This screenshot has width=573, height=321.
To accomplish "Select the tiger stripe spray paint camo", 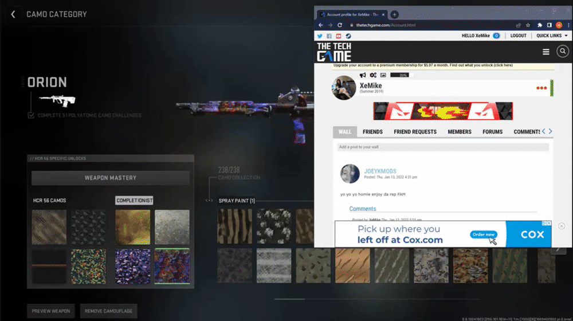I will point(234,226).
